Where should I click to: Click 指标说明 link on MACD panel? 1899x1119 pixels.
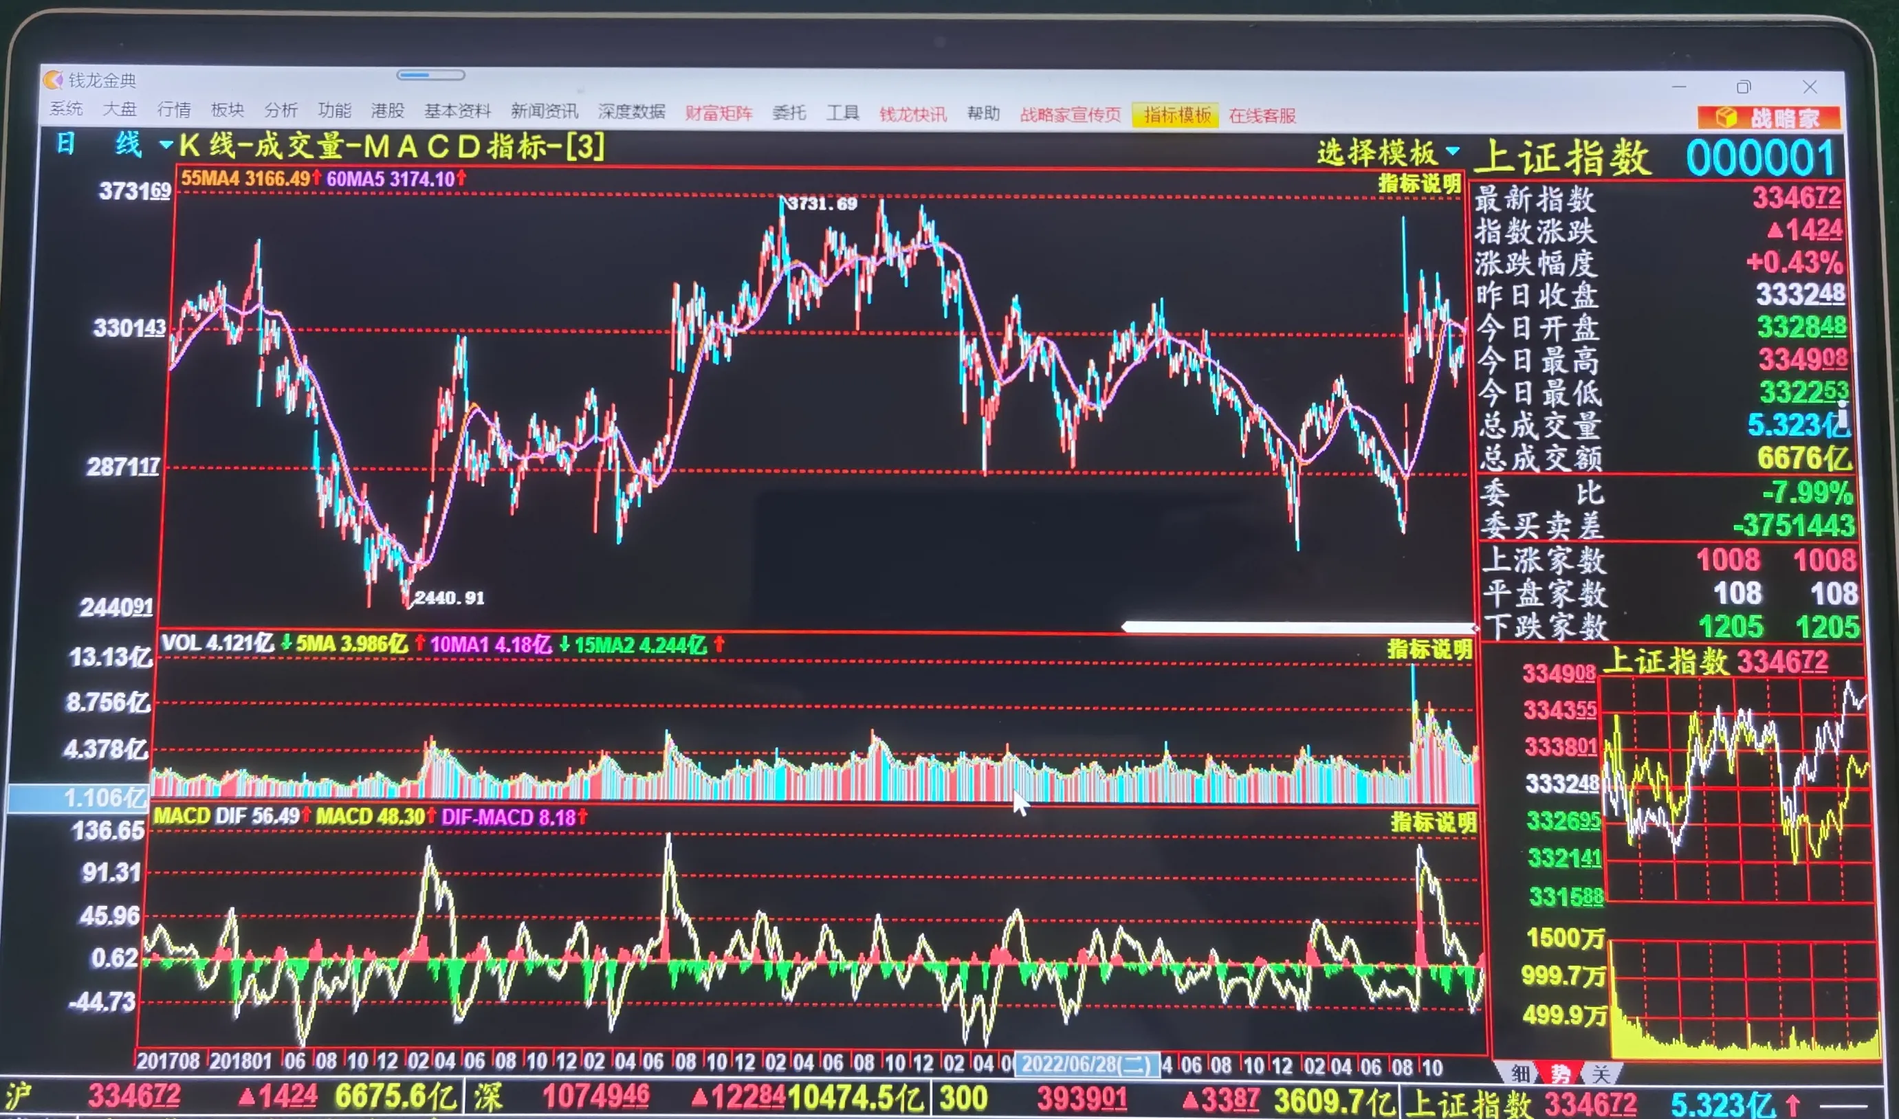pos(1433,822)
